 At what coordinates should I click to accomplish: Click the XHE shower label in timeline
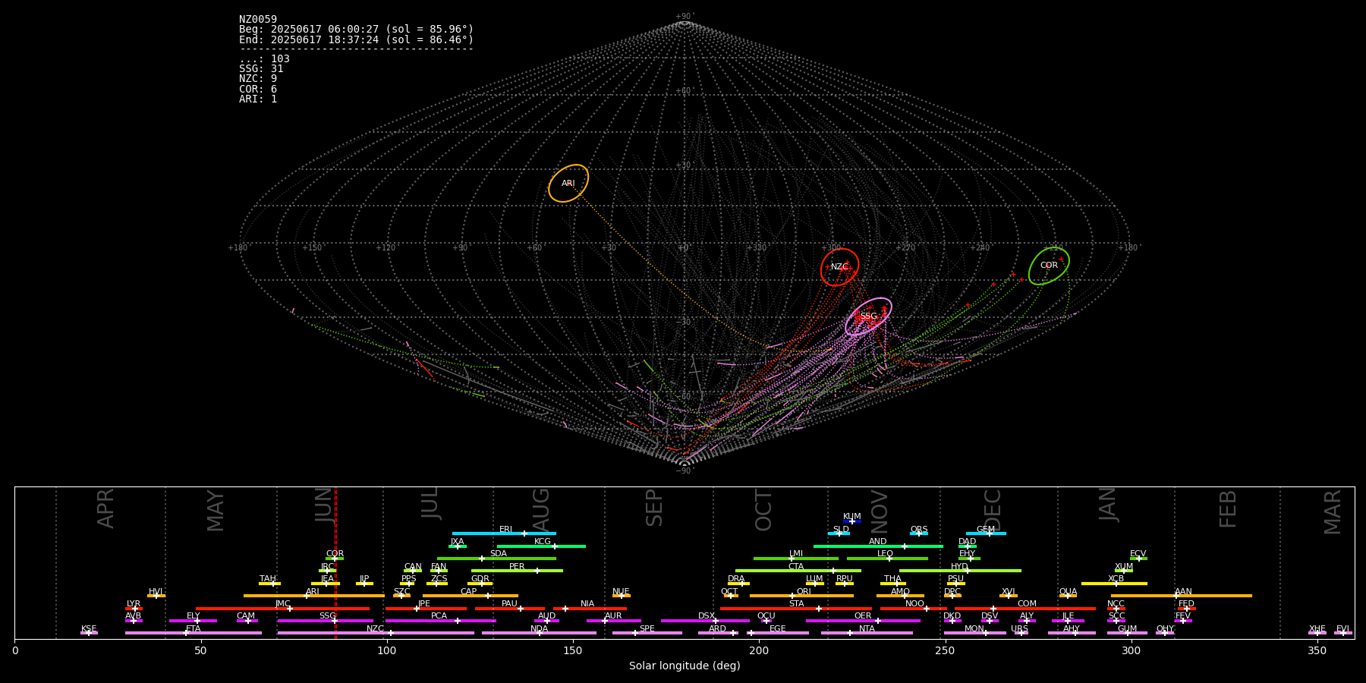pyautogui.click(x=1317, y=629)
